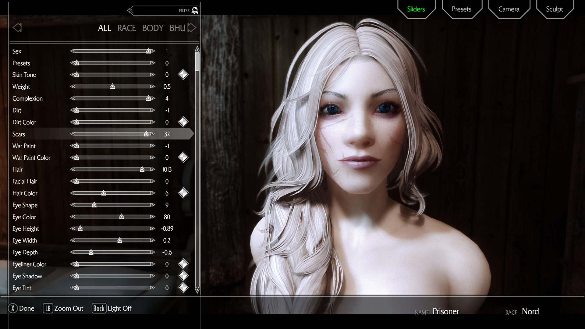Open the Eyeliner Color picker diamond
This screenshot has width=585, height=329.
click(183, 264)
